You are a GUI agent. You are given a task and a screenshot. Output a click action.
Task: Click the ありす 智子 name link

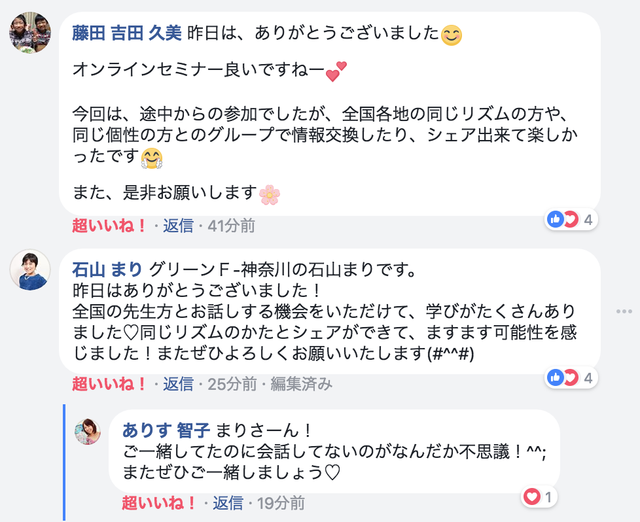(x=166, y=430)
